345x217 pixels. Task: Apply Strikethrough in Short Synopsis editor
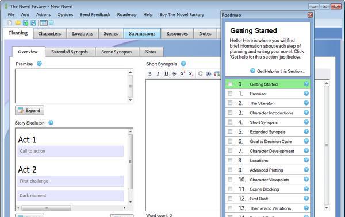click(x=174, y=74)
